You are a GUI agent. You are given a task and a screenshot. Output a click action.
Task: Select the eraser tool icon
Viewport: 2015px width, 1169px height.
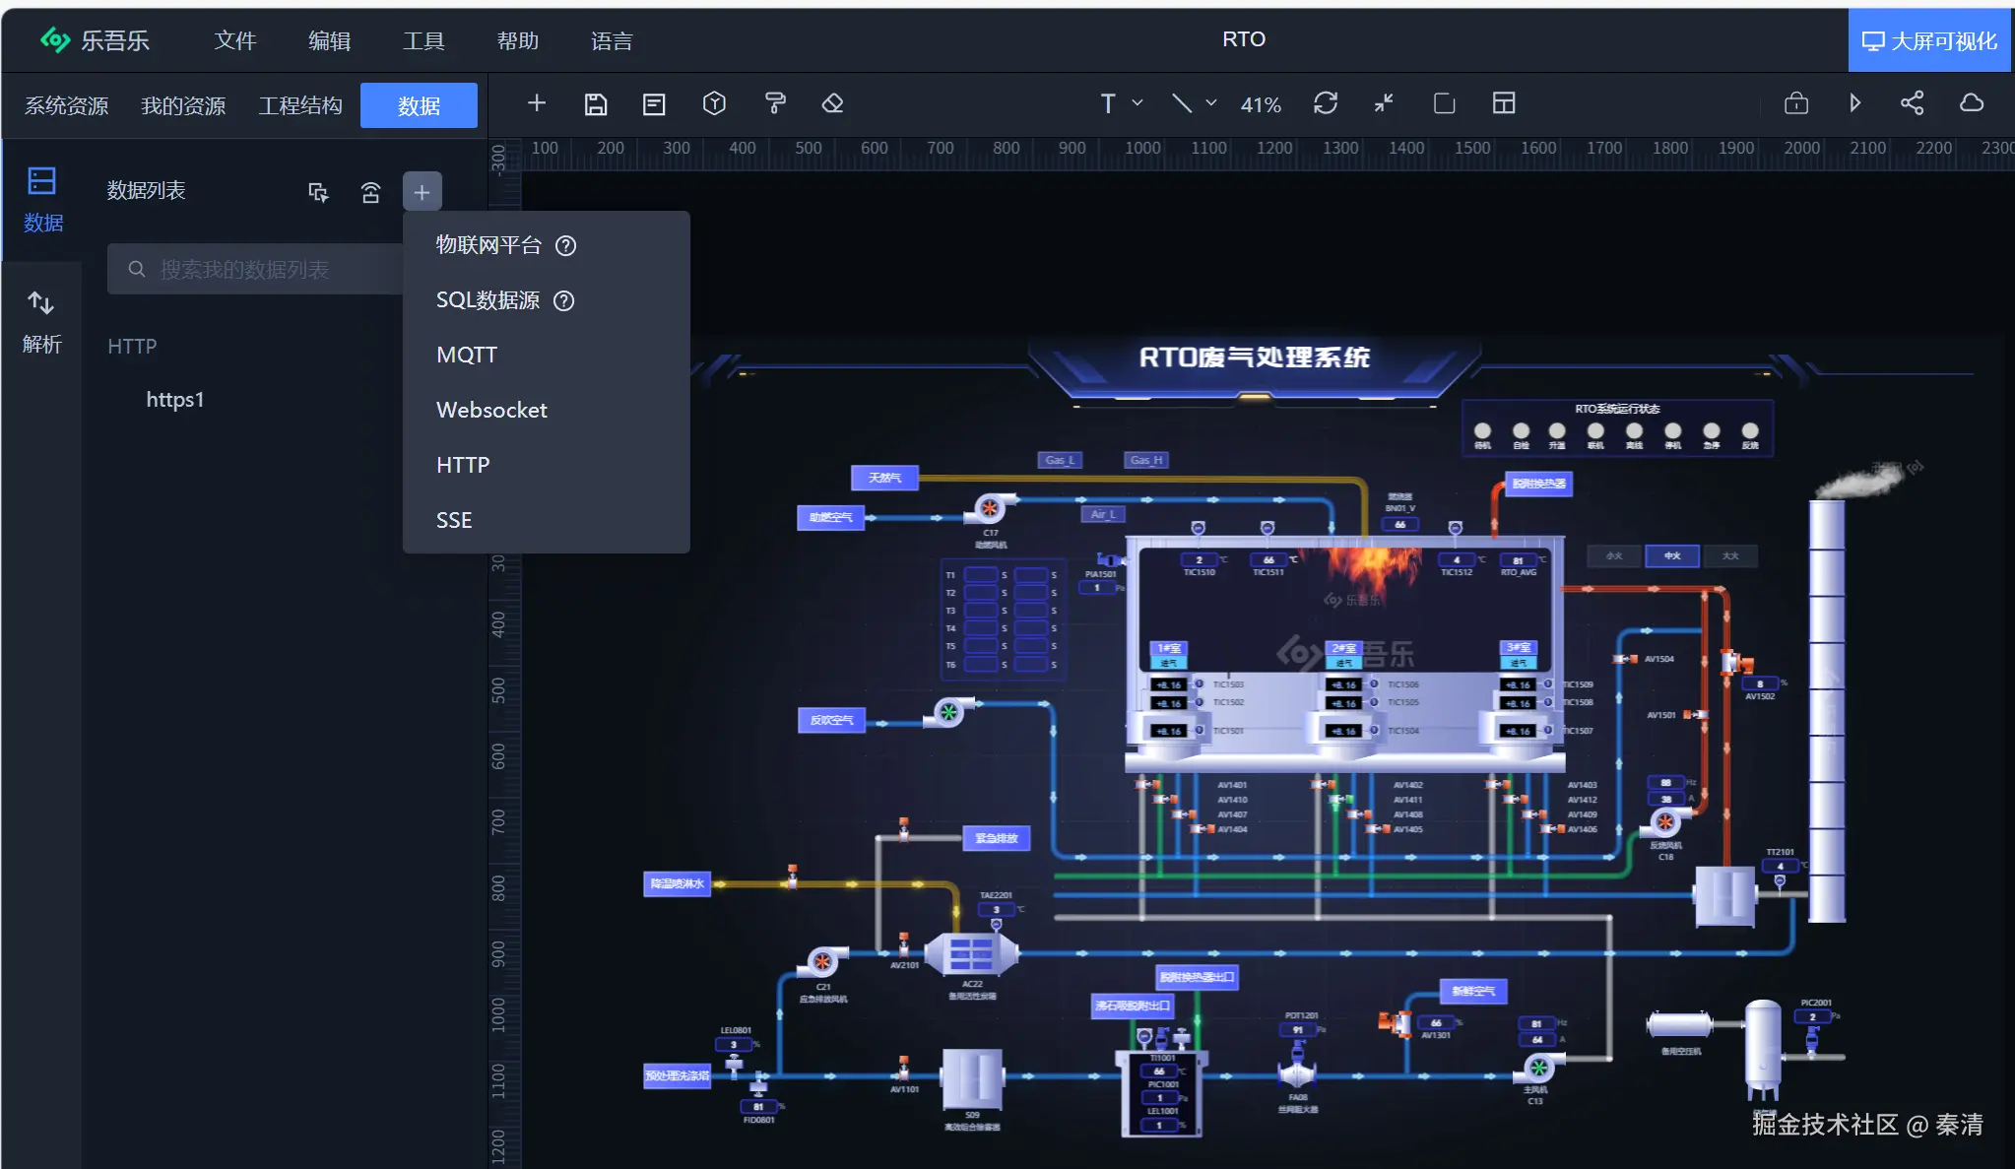pyautogui.click(x=833, y=103)
